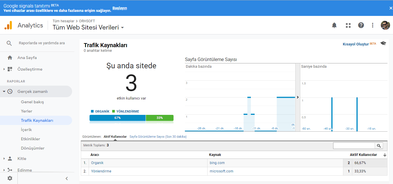The image size is (393, 184).
Task: Open the three-dot more options menu
Action: [x=373, y=25]
